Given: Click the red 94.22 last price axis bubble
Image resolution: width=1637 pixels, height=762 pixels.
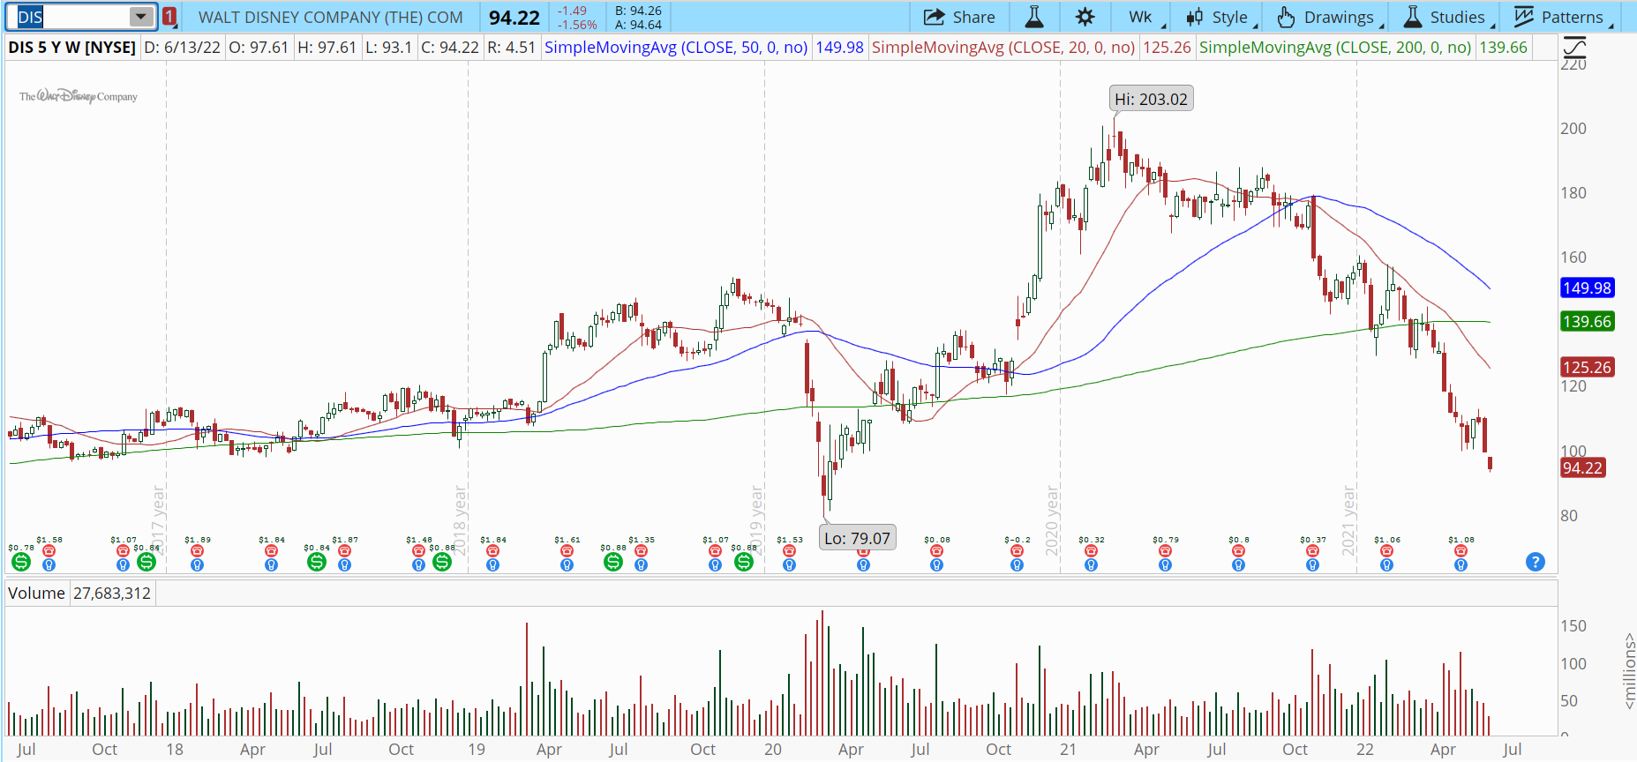Looking at the screenshot, I should (1582, 467).
